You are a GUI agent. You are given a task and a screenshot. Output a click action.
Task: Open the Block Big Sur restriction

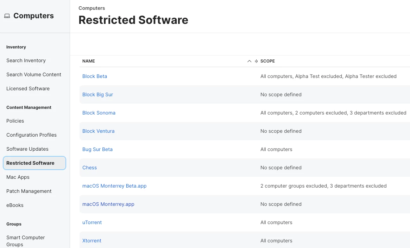click(97, 94)
